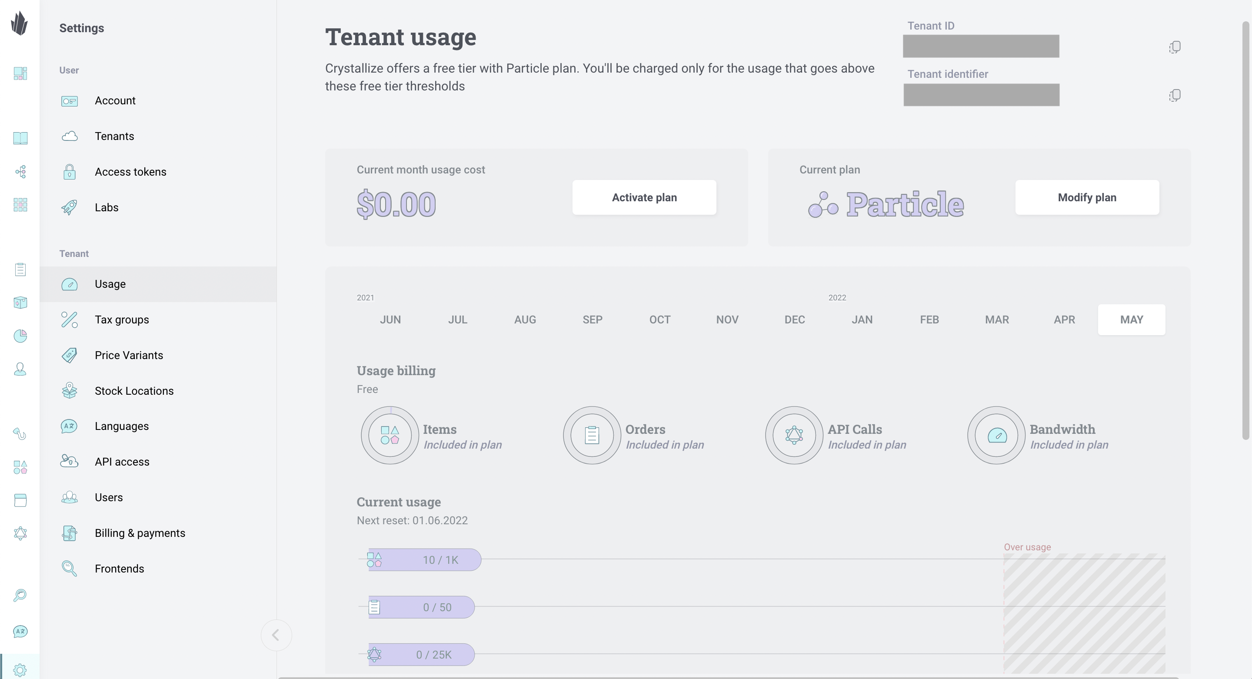1252x679 pixels.
Task: Click the Particle plan molecule icon
Action: [823, 205]
